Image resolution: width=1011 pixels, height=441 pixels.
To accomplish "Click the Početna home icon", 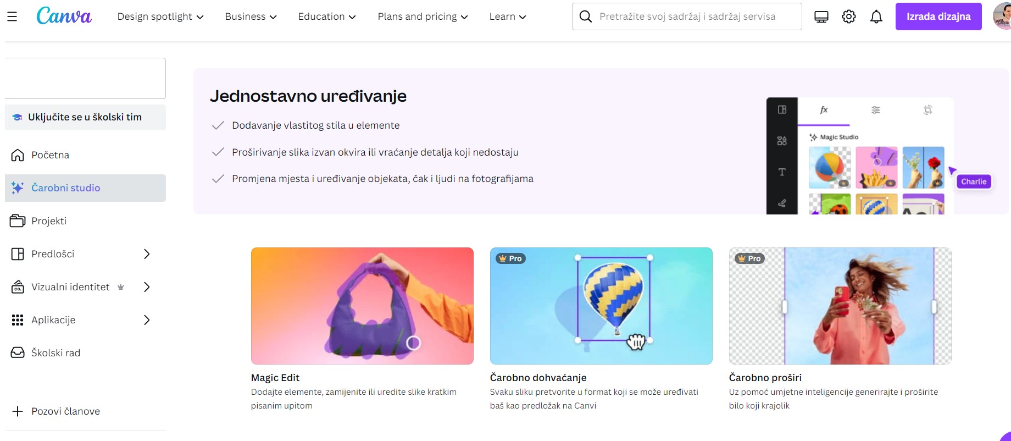I will click(x=18, y=155).
